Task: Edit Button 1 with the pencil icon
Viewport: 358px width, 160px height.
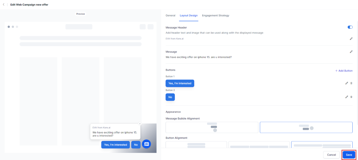Action: (x=346, y=83)
